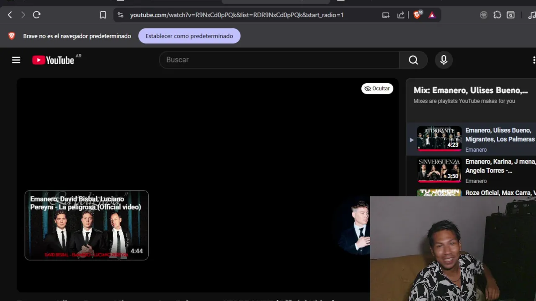The image size is (536, 301).
Task: Open the ATORRANTE thumbnail in the mix
Action: (439, 138)
